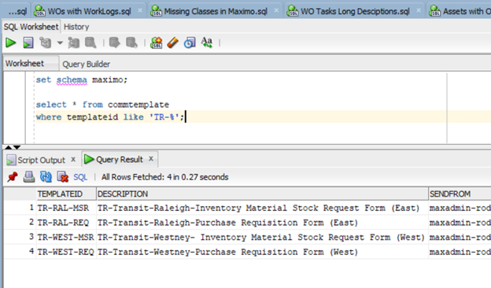491x288 pixels.
Task: Close the WO Tasks Long Desciptions.sql tab
Action: click(419, 11)
